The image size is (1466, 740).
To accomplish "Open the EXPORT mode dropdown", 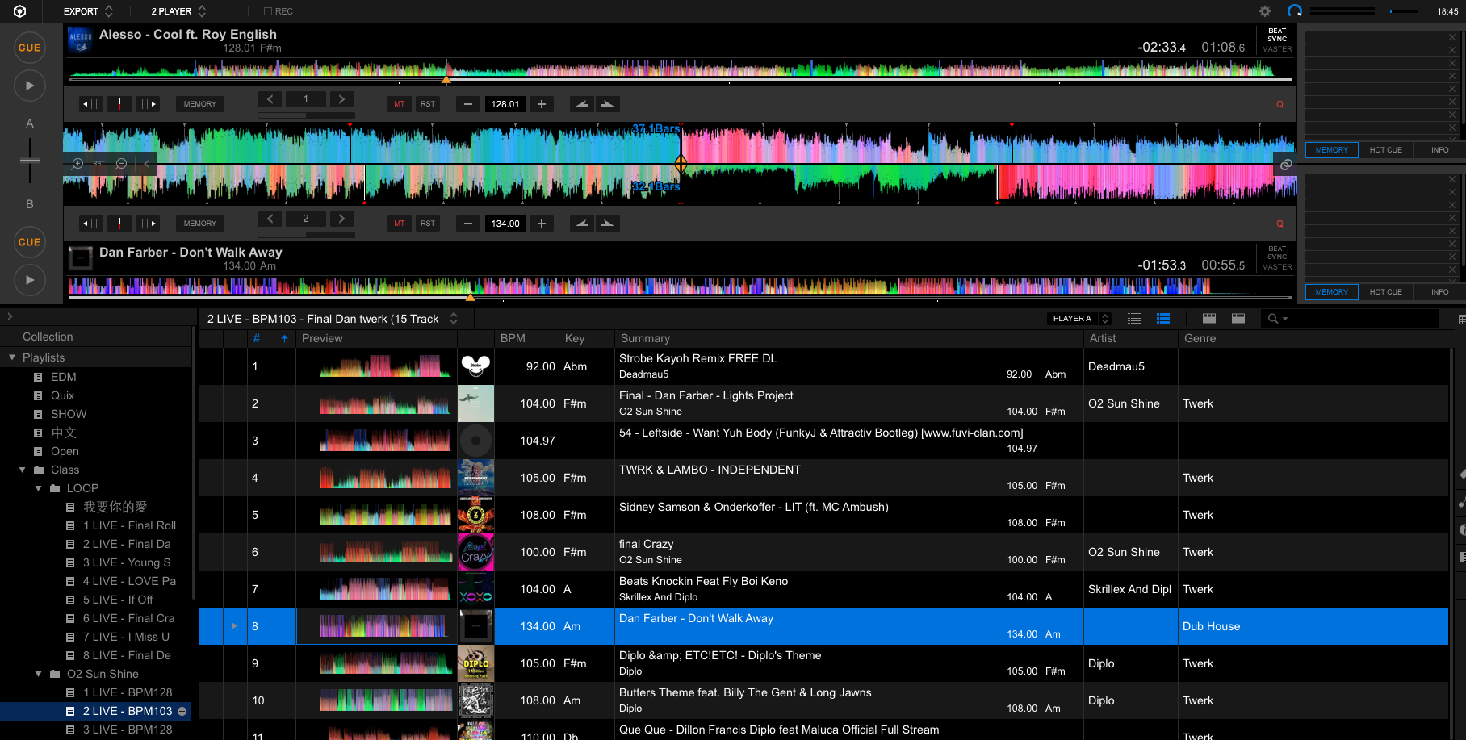I will 88,11.
